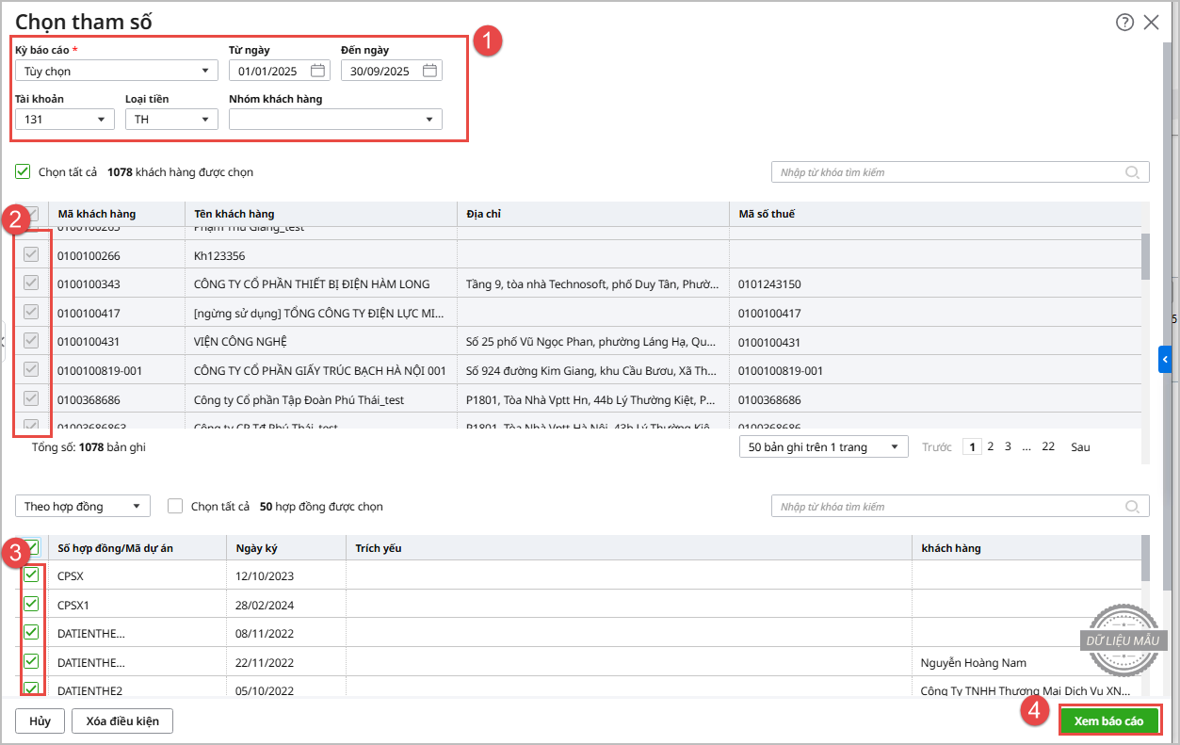Go to next page with Sau
Image resolution: width=1180 pixels, height=745 pixels.
(x=1080, y=447)
